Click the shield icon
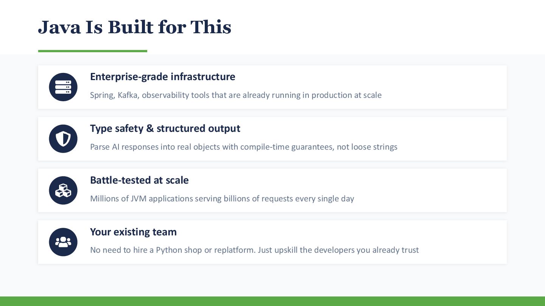 [x=63, y=139]
